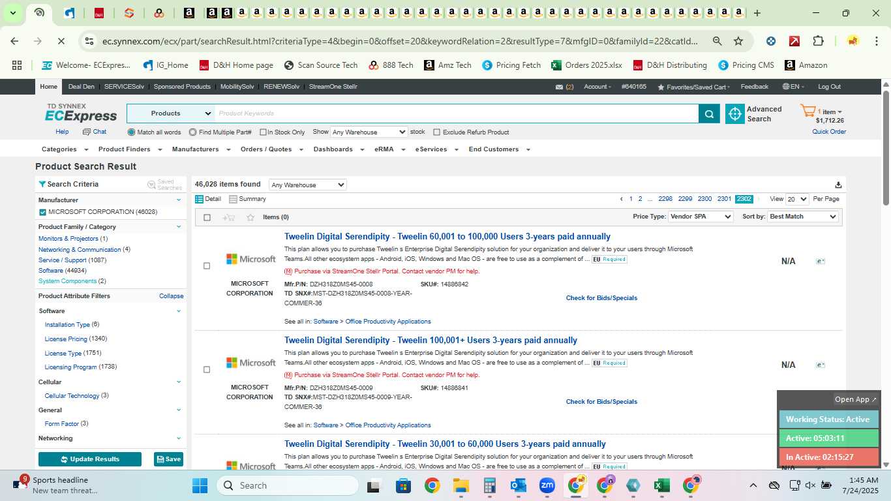The width and height of the screenshot is (891, 501).
Task: Enable the Exclude Refurb Product checkbox
Action: 437,132
